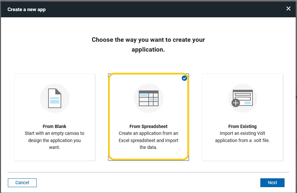Click the 'Create a new app' header title
Image resolution: width=297 pixels, height=193 pixels.
27,9
